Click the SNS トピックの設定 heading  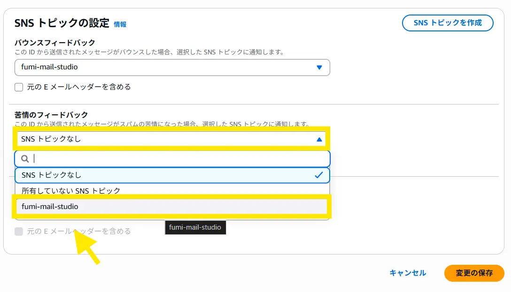coord(62,23)
